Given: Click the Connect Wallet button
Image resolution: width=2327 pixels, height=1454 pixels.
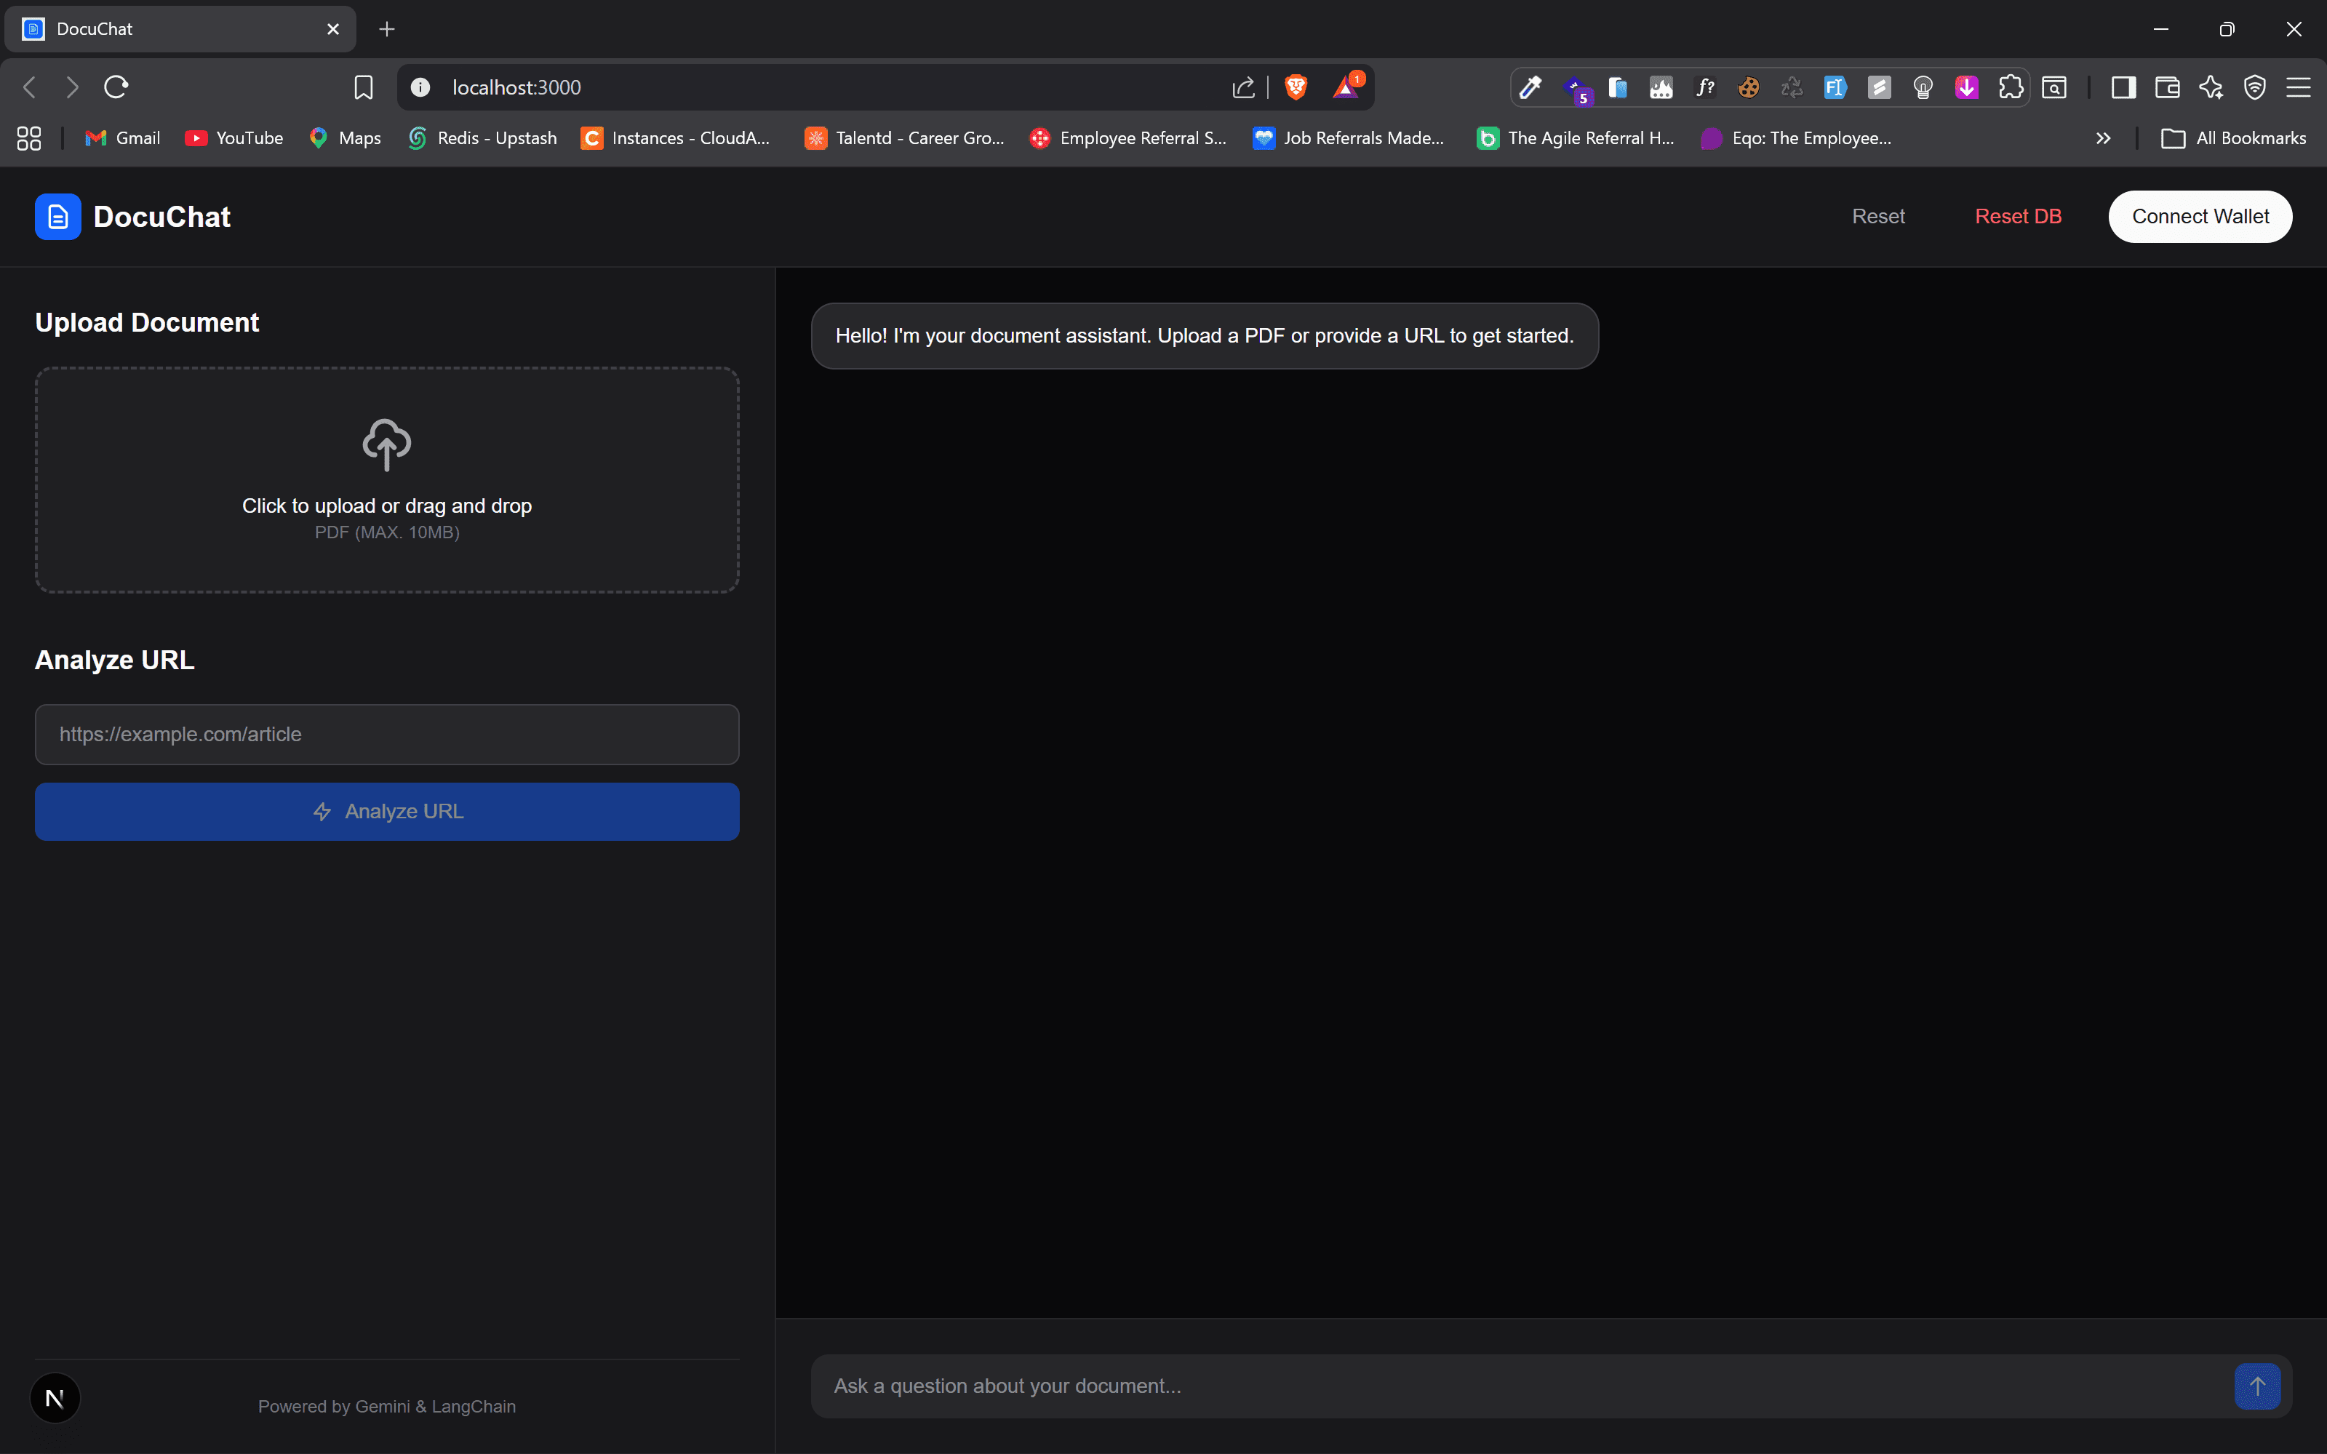Looking at the screenshot, I should pyautogui.click(x=2199, y=216).
